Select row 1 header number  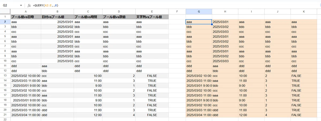pyautogui.click(x=5, y=17)
